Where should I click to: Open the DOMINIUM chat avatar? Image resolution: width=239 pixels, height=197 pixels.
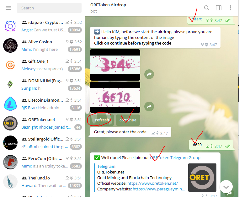tap(10, 84)
